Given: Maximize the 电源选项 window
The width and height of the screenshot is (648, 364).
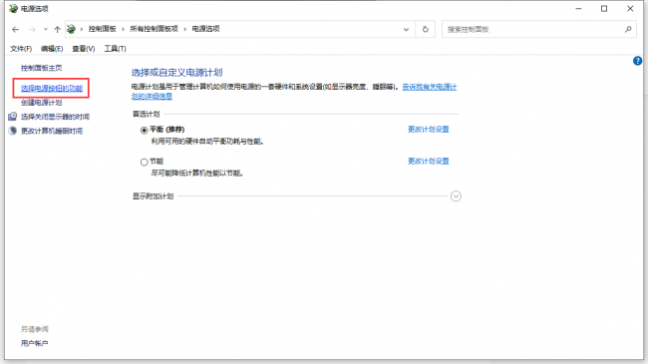Looking at the screenshot, I should click(604, 9).
